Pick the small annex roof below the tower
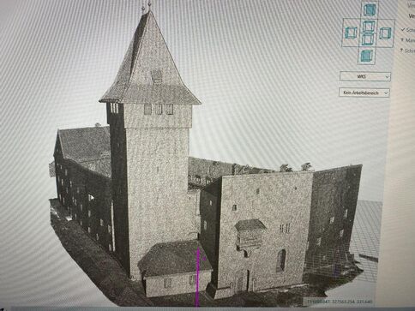 pos(175,259)
